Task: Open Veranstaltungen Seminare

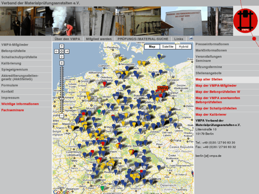Action: [227, 59]
